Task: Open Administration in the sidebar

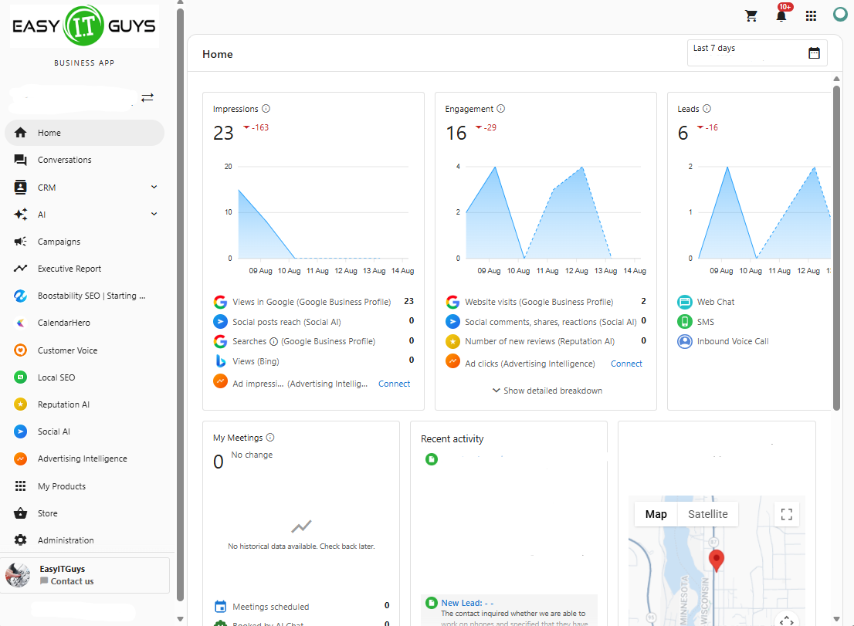Action: [84, 540]
